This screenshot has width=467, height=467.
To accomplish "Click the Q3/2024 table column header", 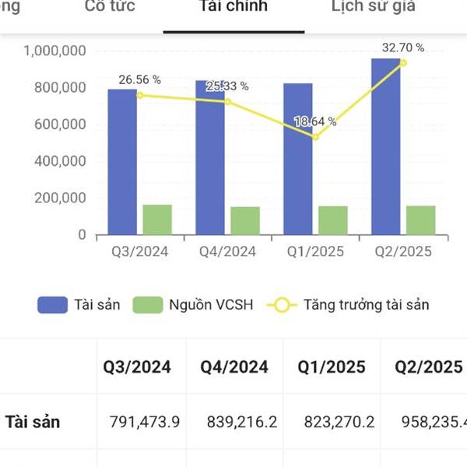I will tap(137, 367).
